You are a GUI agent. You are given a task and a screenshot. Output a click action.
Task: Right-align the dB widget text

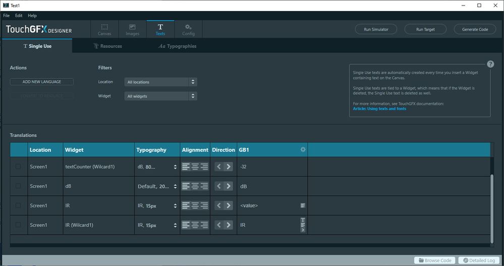pos(204,186)
